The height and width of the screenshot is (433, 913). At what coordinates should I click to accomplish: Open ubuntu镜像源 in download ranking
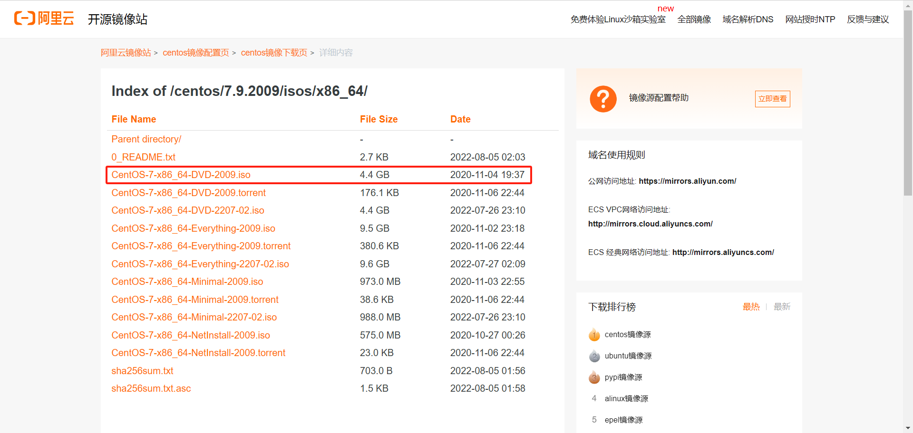[x=628, y=356]
